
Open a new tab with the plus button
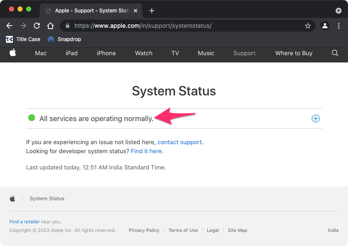click(x=152, y=11)
